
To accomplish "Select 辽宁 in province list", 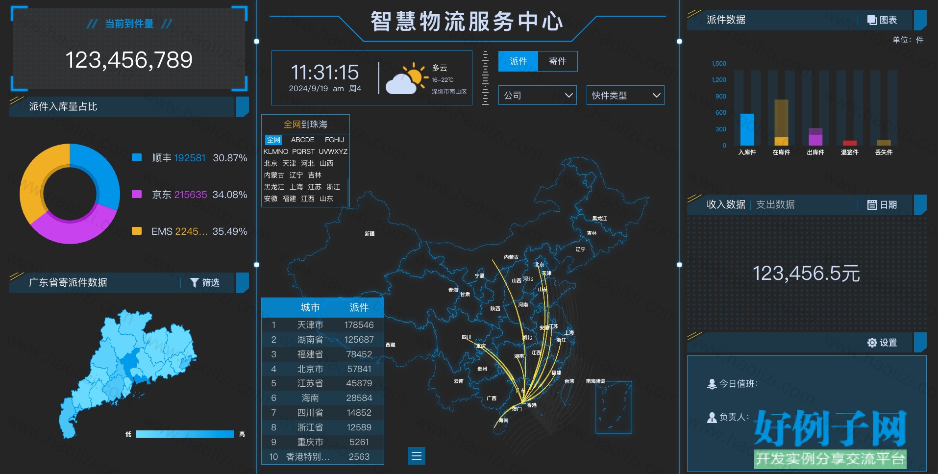I will tap(296, 175).
